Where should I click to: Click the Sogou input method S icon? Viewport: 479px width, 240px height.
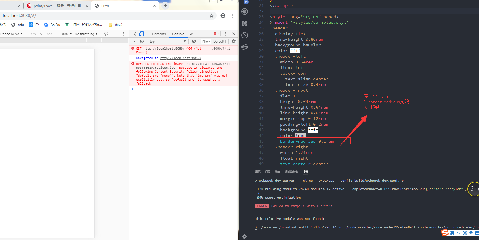(x=445, y=233)
